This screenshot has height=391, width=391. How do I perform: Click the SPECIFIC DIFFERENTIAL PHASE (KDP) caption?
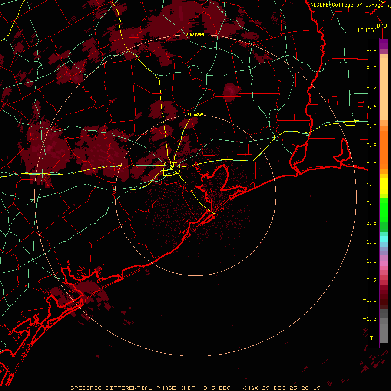tap(136, 388)
